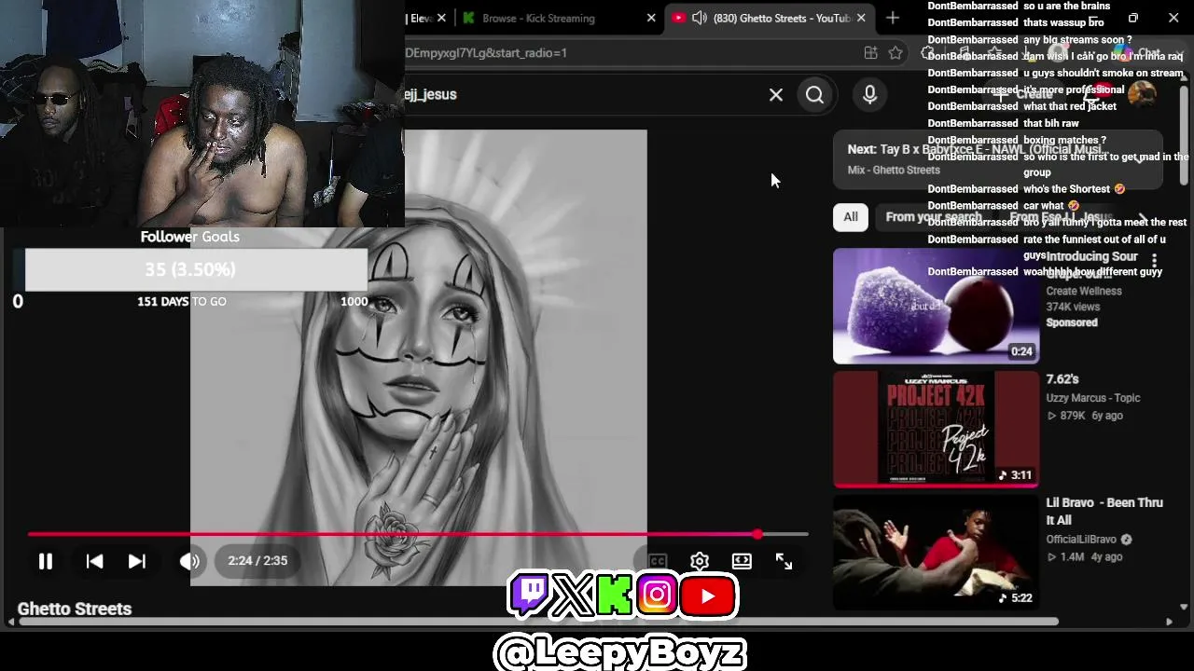Close the browser window

(x=1173, y=18)
